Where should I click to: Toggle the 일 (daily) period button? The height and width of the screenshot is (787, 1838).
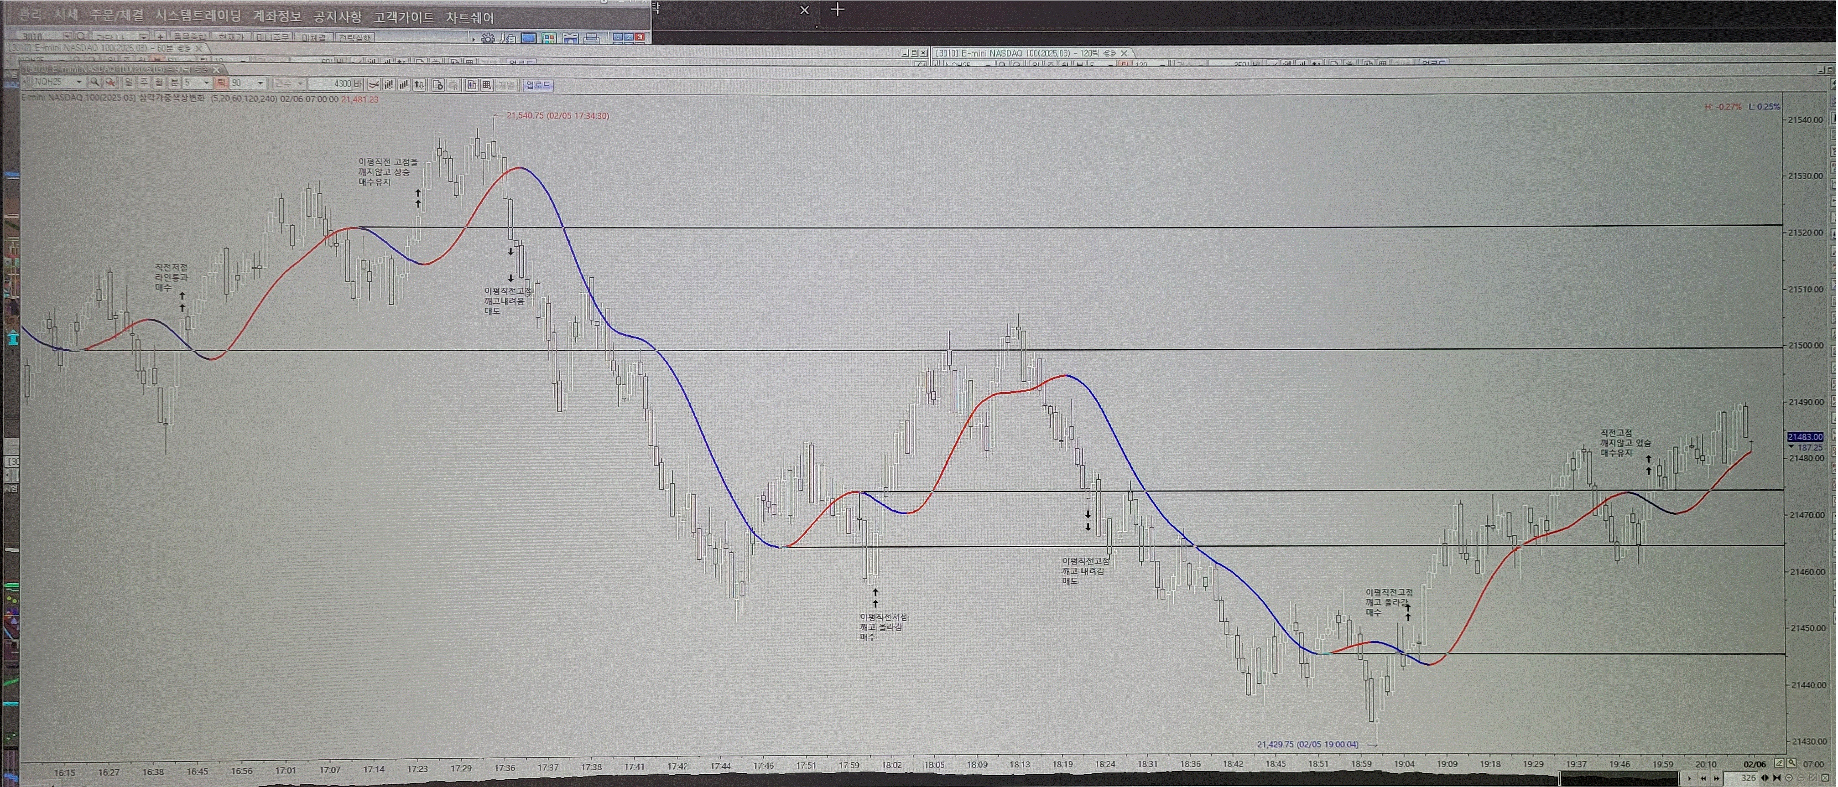click(129, 83)
